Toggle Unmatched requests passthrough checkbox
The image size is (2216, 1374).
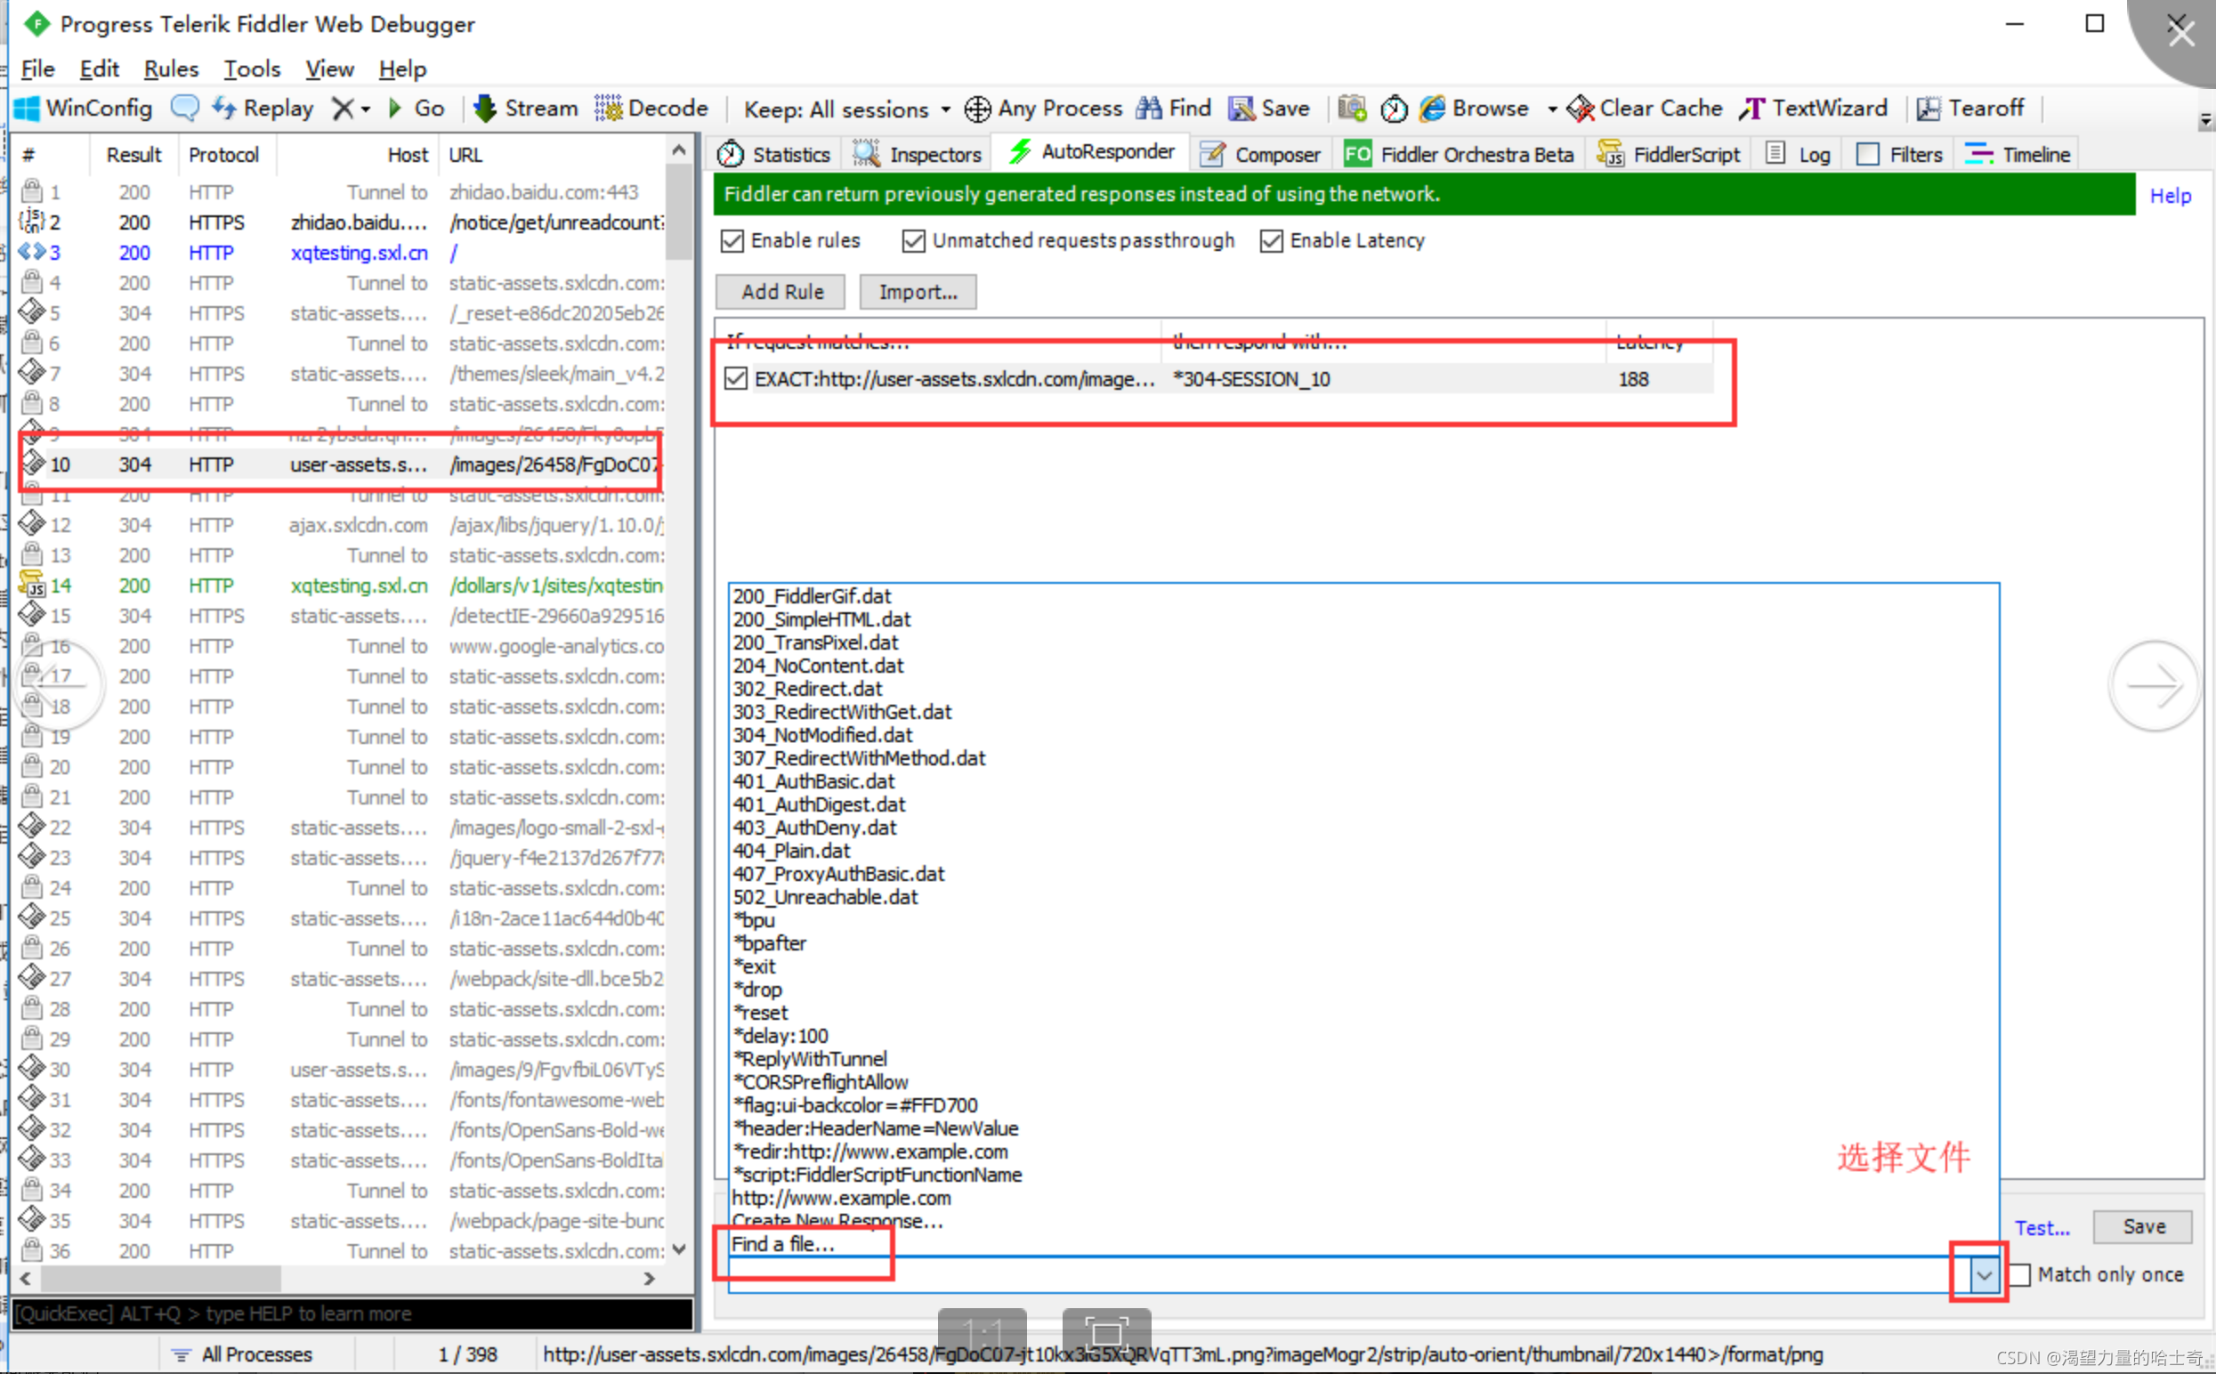[911, 240]
